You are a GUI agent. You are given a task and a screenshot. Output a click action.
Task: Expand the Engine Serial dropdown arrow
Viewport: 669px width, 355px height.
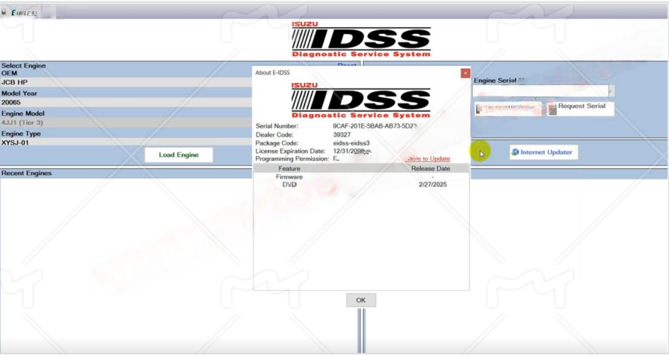coord(611,91)
